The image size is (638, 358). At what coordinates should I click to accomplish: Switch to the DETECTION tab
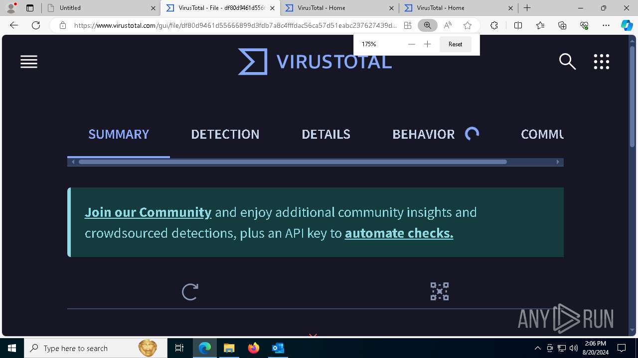pyautogui.click(x=225, y=134)
